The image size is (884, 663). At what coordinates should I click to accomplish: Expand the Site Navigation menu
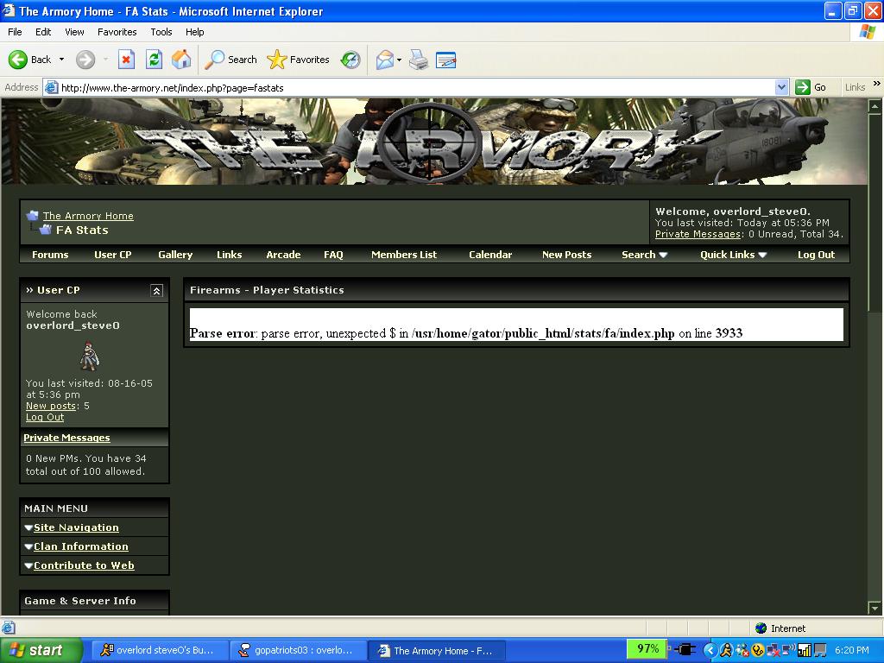click(76, 527)
